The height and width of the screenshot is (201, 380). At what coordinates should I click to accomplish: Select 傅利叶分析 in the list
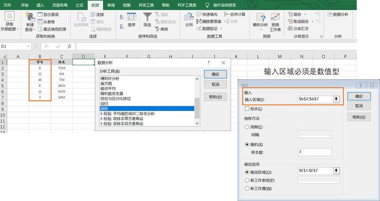pos(147,78)
